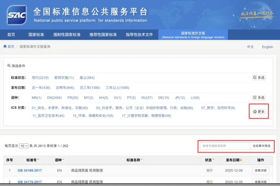Screen dimensions: 280x186
Task: Select ICS 13_环保、保健和安全(105)
Action: (93, 116)
